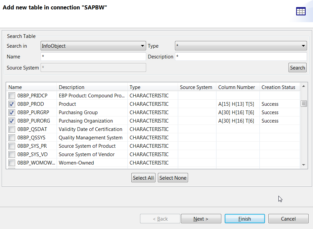Click Next to continue the wizard
Screen dimensions: 313x229
pos(201,219)
